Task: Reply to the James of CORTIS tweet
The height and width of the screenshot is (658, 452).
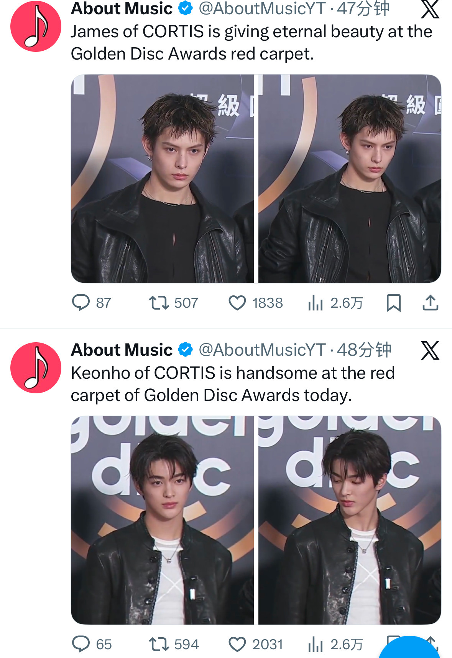Action: 81,303
